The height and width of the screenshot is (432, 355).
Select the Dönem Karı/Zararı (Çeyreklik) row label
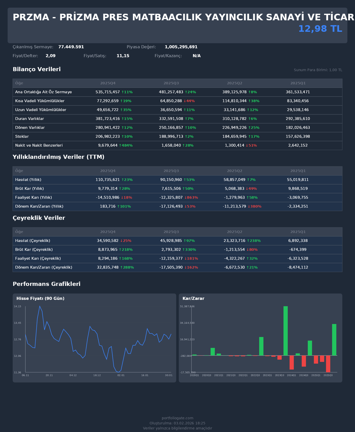click(x=43, y=267)
